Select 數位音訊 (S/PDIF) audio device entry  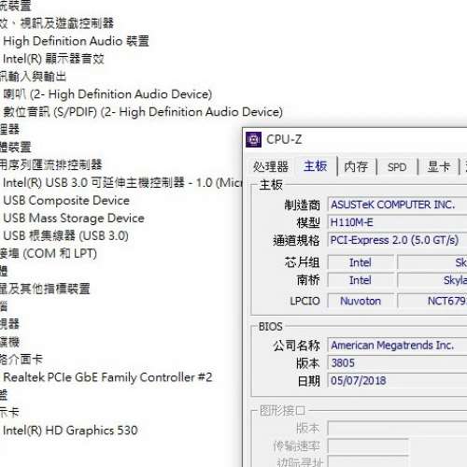143,112
